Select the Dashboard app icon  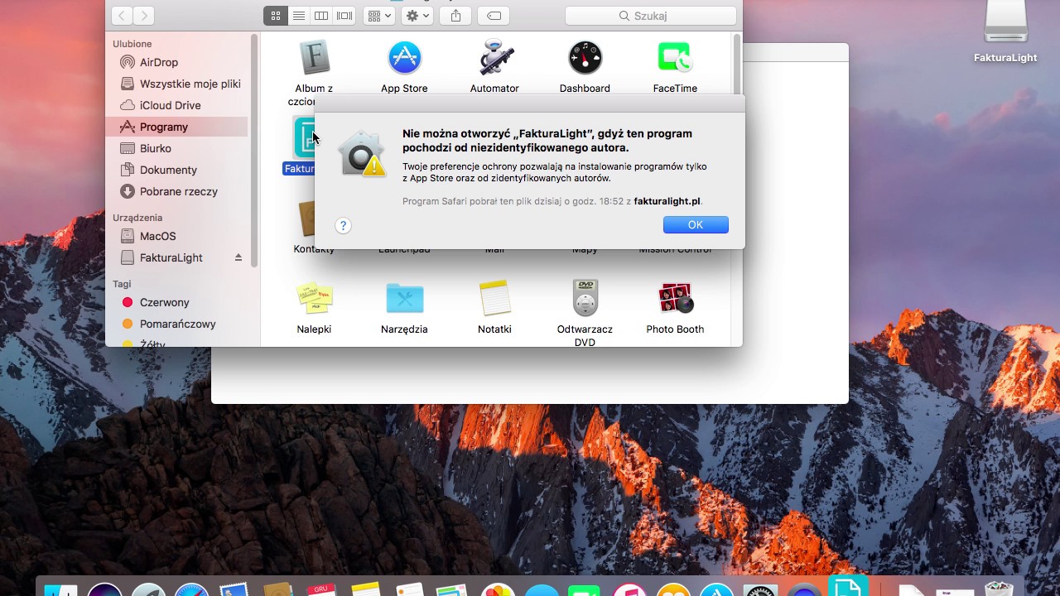[x=585, y=58]
